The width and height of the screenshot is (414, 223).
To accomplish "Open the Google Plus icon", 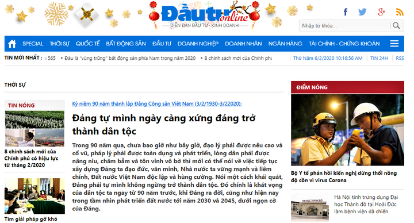I will 381,12.
